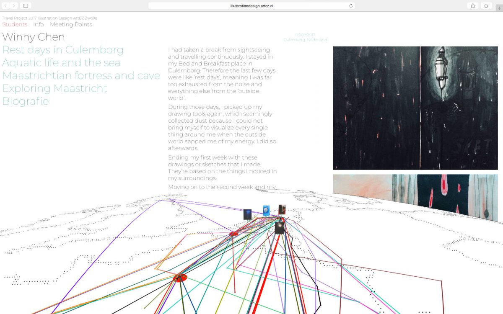Click the paragraph beginning 'During those days'
503x314 pixels.
(x=222, y=128)
